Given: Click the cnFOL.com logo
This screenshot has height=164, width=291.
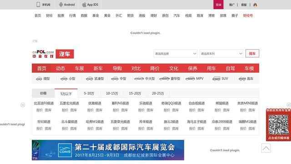Looking at the screenshot, I should click(43, 54).
